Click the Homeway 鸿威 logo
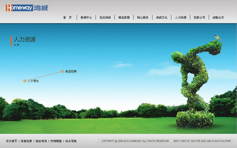 click(27, 8)
